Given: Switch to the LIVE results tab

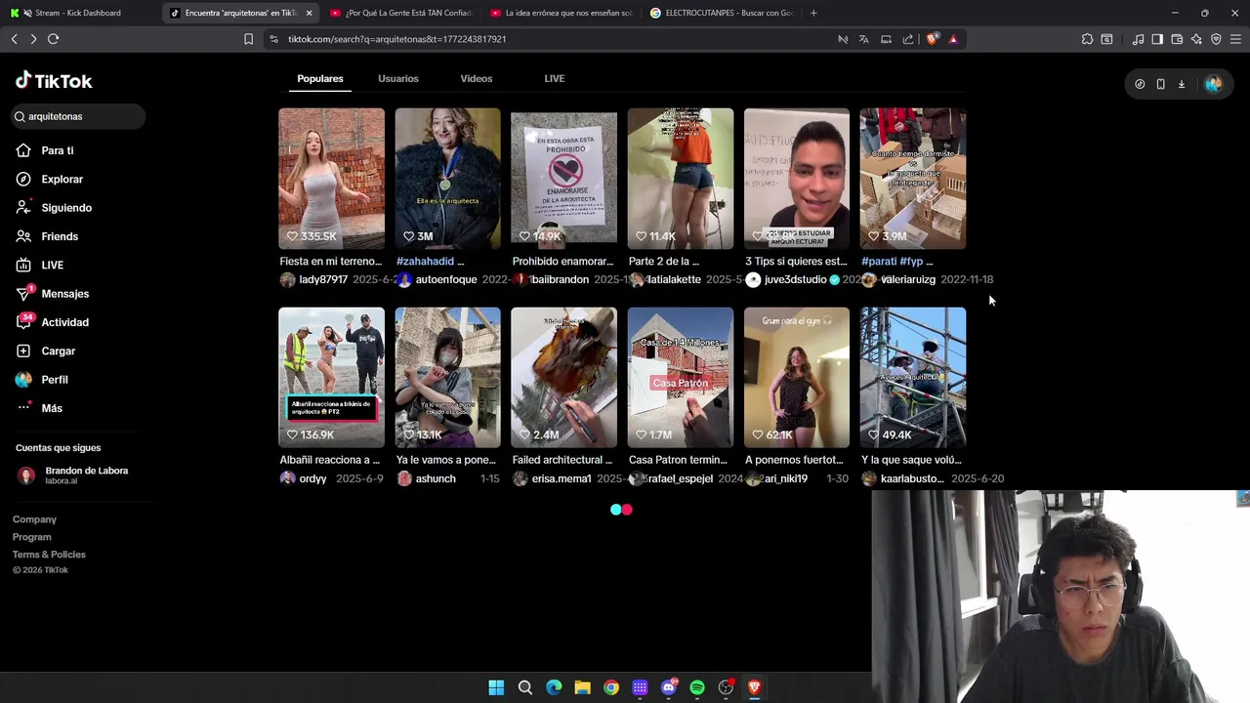Looking at the screenshot, I should pos(555,78).
